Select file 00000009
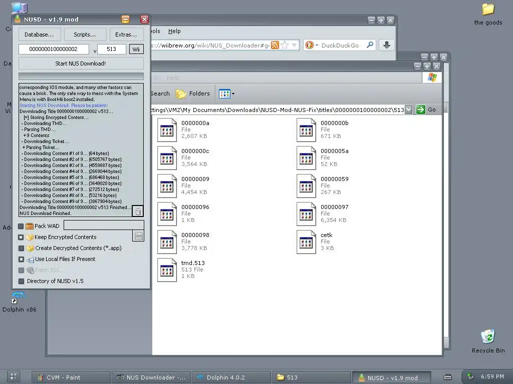This screenshot has height=384, width=513. point(183,186)
